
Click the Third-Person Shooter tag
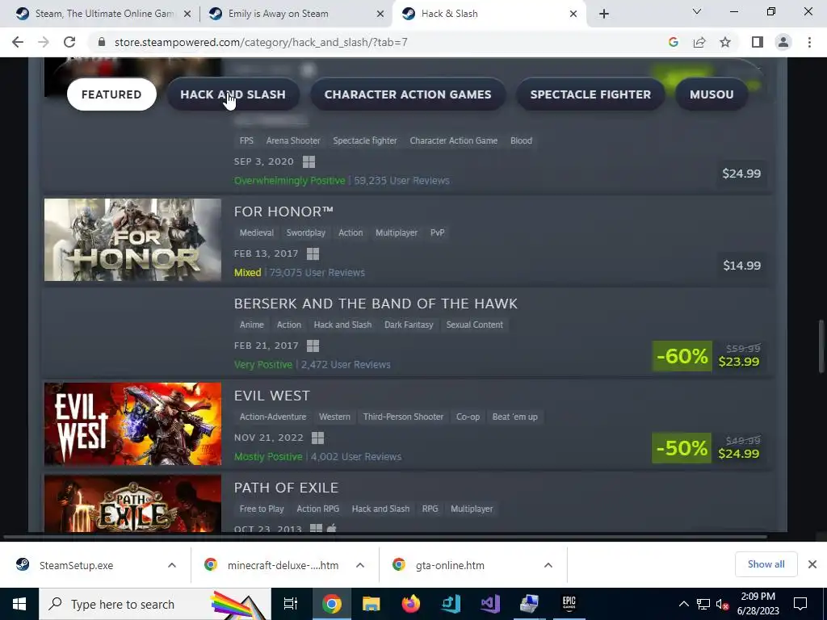coord(403,417)
